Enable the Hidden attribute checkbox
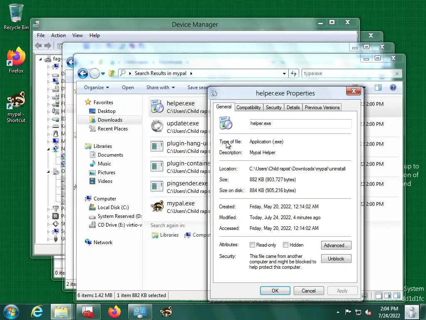This screenshot has height=320, width=426. 285,245
